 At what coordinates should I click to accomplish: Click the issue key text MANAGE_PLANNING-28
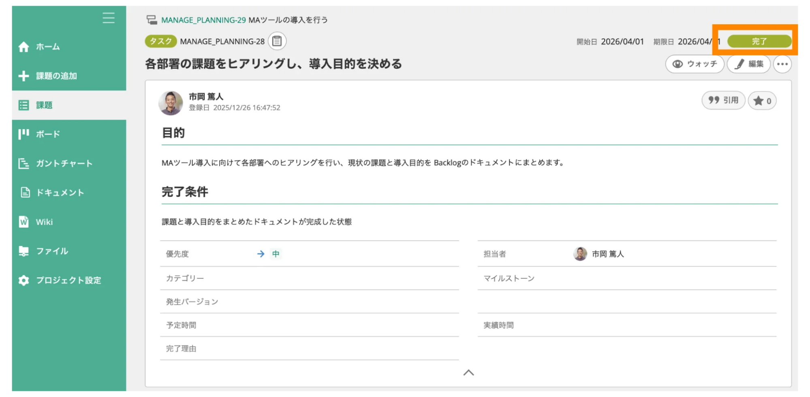pyautogui.click(x=222, y=41)
